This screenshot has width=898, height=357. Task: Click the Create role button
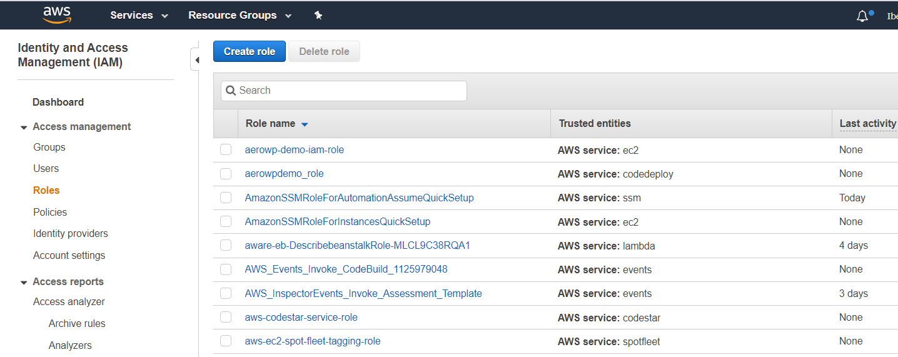[x=249, y=51]
